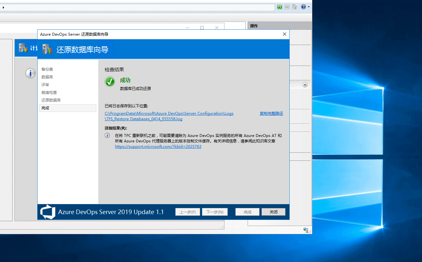
Task: Click the address bar input field
Action: click(x=138, y=7)
